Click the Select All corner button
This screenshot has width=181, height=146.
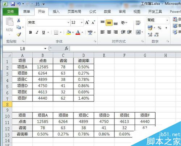pyautogui.click(x=7, y=55)
